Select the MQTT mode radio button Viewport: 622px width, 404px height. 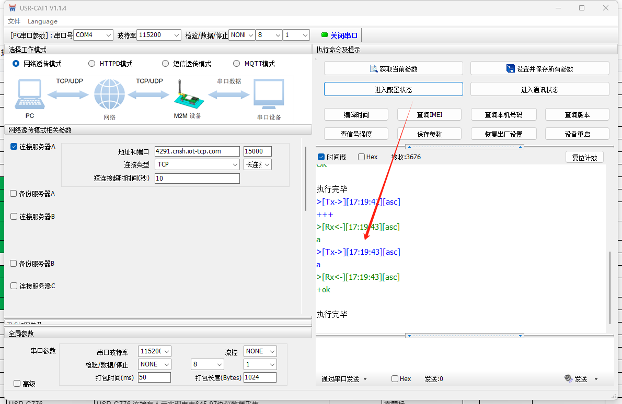pos(237,64)
